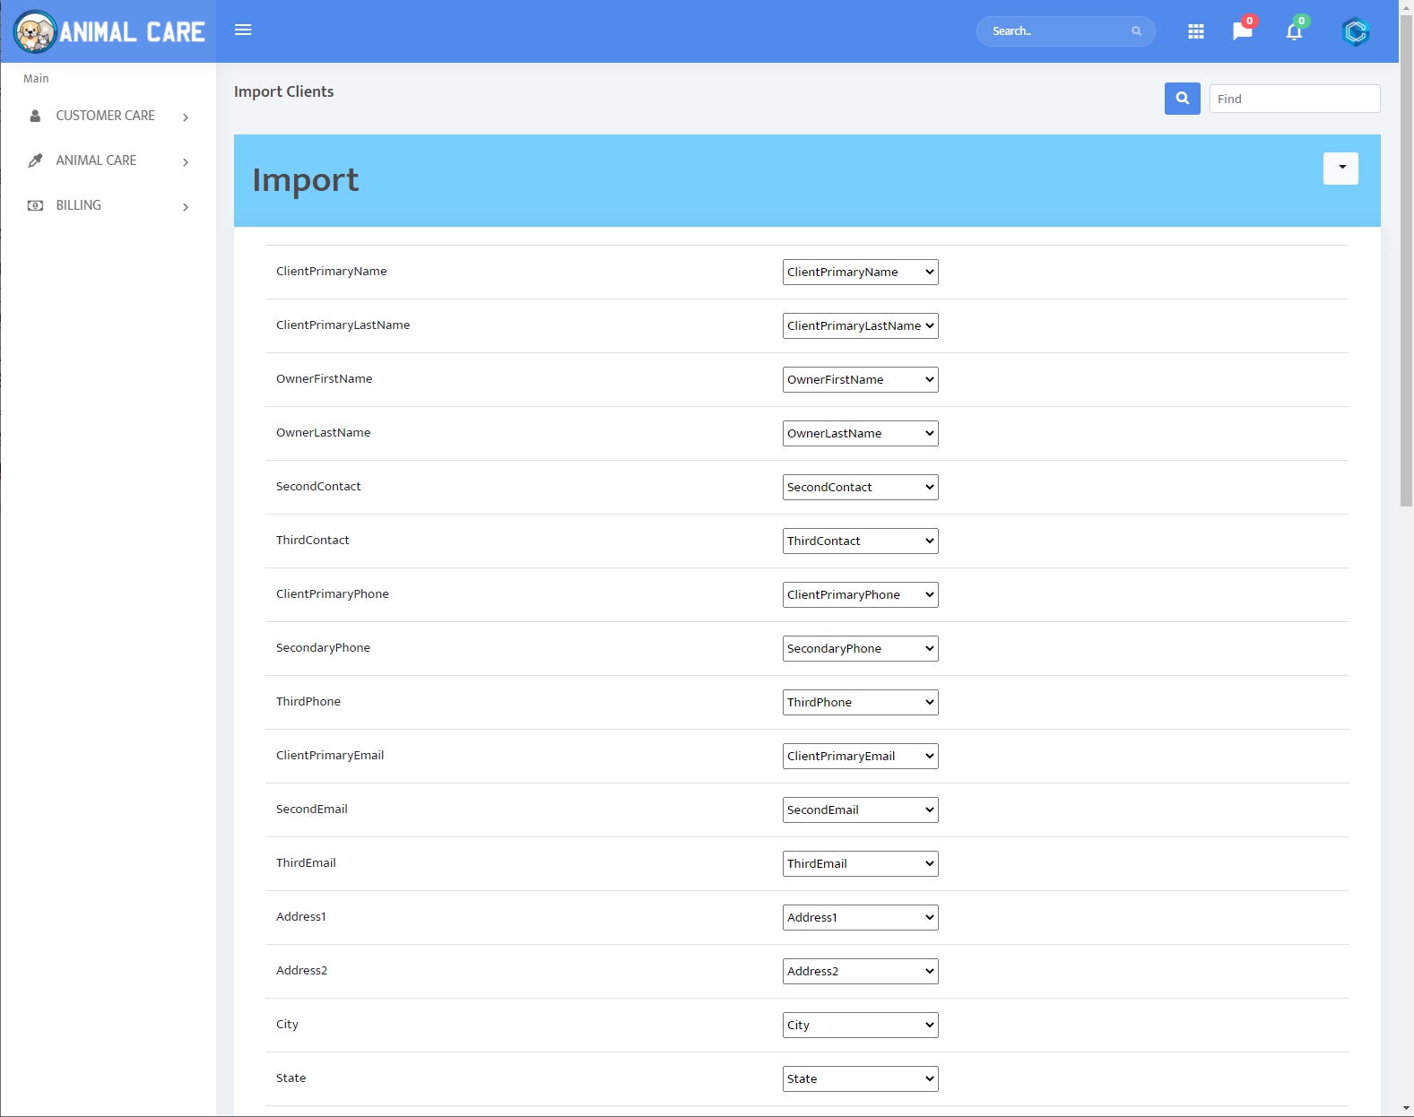This screenshot has height=1117, width=1414.
Task: Open the Import panel dropdown caret button
Action: (1340, 169)
